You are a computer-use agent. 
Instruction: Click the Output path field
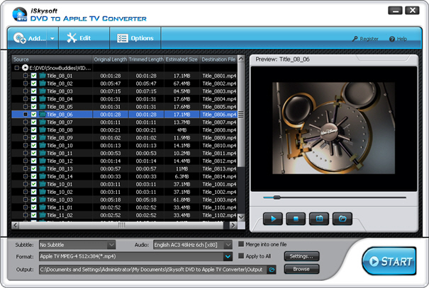pyautogui.click(x=153, y=270)
